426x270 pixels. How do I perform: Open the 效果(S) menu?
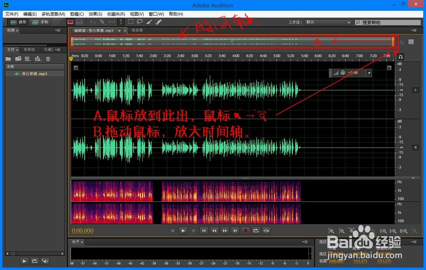pyautogui.click(x=95, y=14)
